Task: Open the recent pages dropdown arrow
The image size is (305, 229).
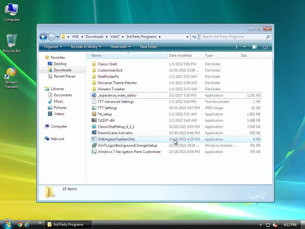Action: (x=57, y=37)
